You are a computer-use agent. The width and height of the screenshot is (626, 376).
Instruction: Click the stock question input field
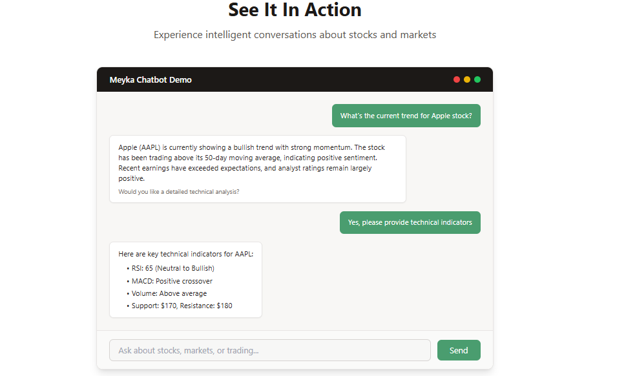coord(269,350)
